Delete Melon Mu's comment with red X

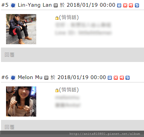coord(116,78)
